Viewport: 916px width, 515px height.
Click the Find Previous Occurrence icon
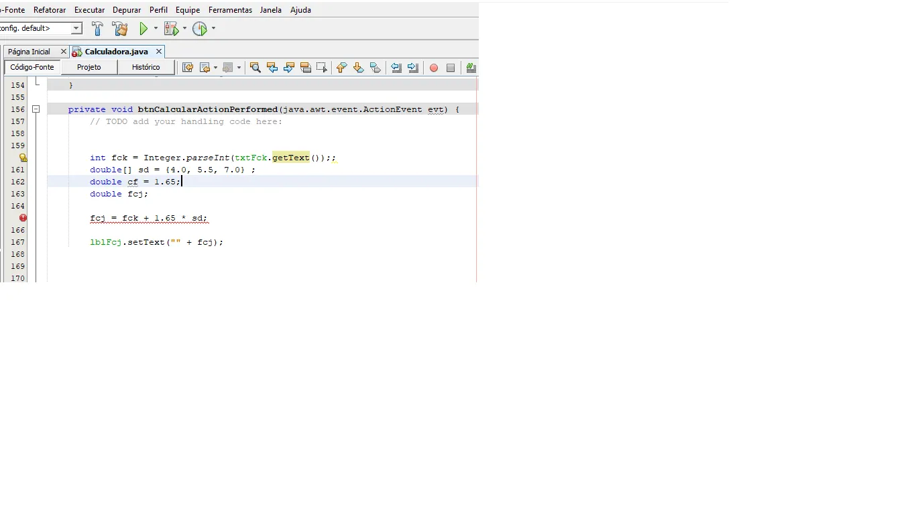click(272, 68)
